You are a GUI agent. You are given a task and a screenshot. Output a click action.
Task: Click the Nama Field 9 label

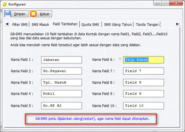point(103,94)
